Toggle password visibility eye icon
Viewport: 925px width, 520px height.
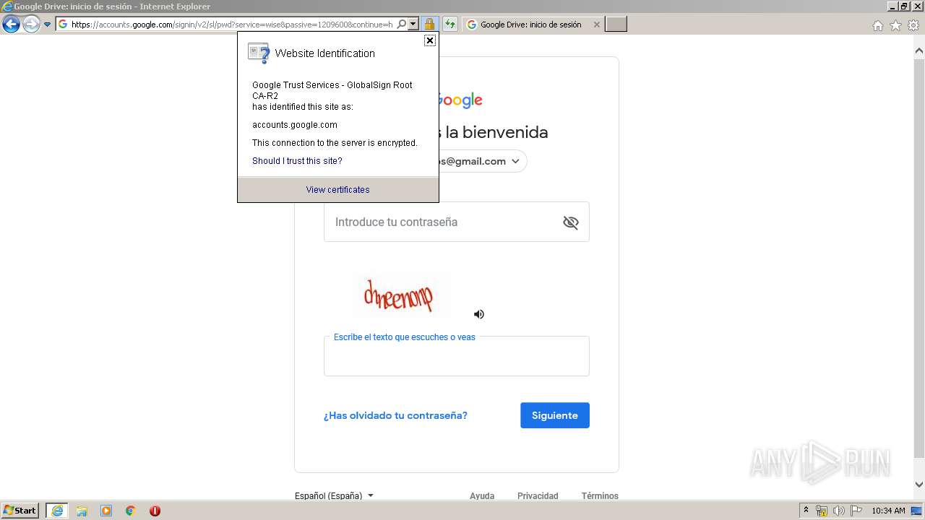tap(571, 222)
